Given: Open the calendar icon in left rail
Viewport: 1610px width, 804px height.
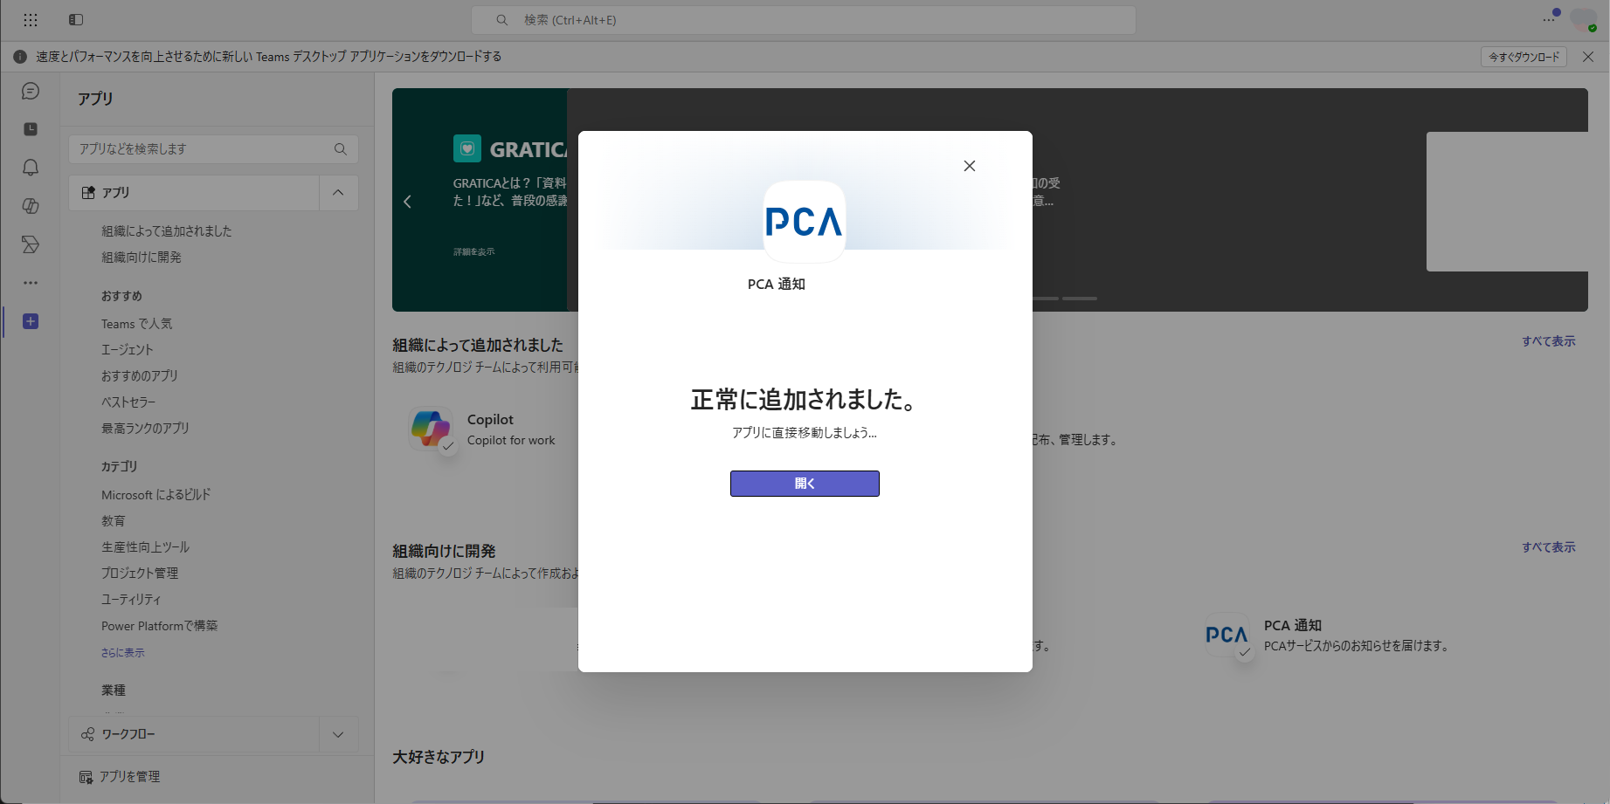Looking at the screenshot, I should coord(31,129).
